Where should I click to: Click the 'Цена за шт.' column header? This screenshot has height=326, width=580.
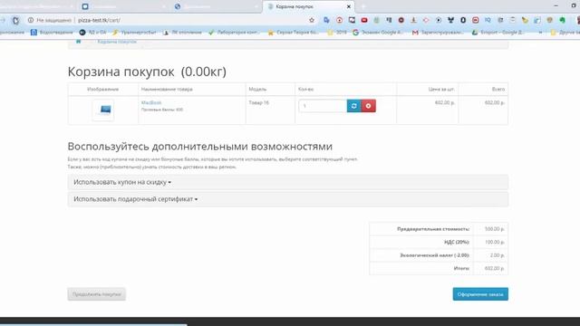point(441,89)
